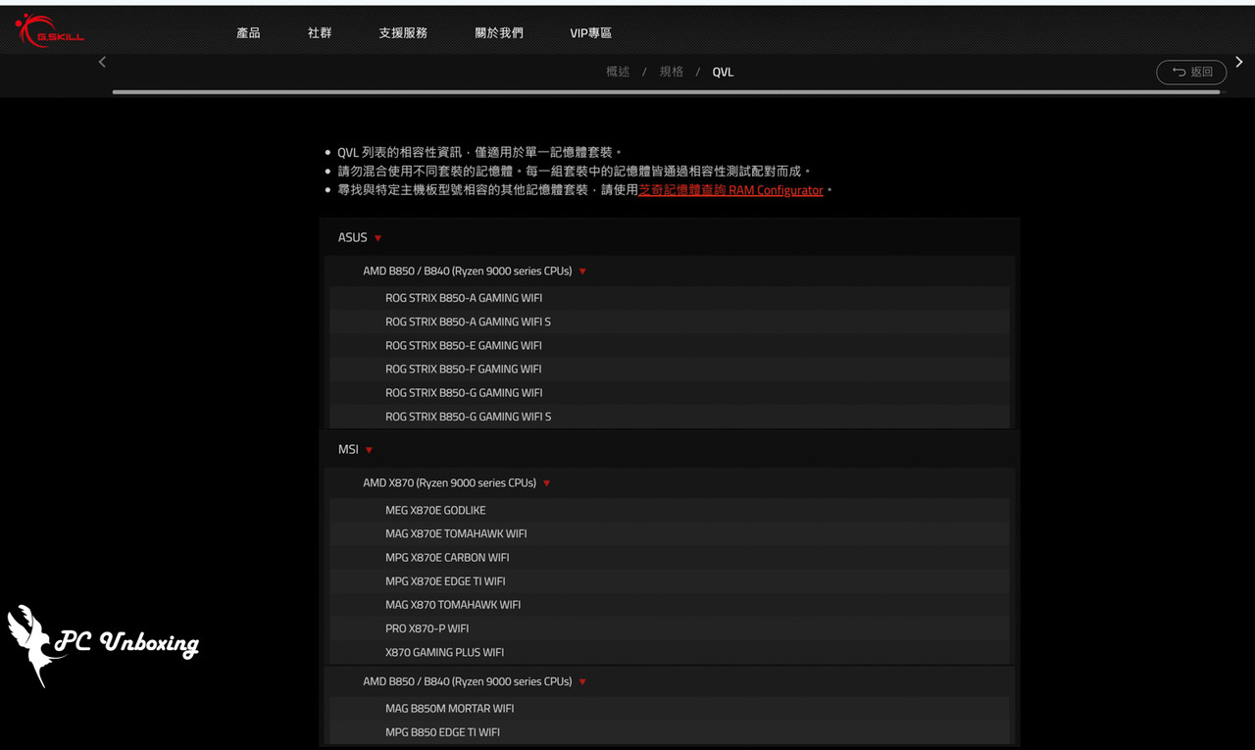Screen dimensions: 1255x750
Task: Click the 返回 back button
Action: (1191, 72)
